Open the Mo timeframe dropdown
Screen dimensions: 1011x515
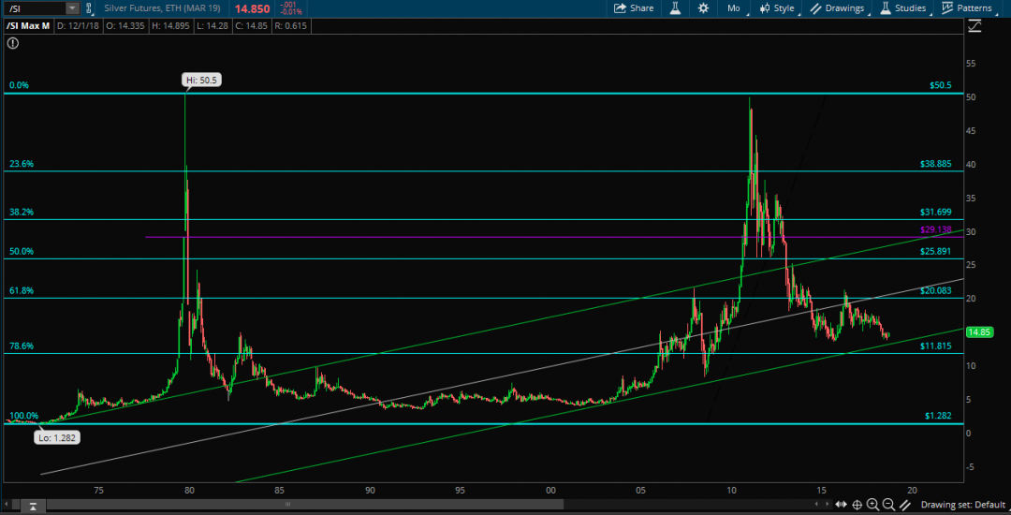(736, 8)
